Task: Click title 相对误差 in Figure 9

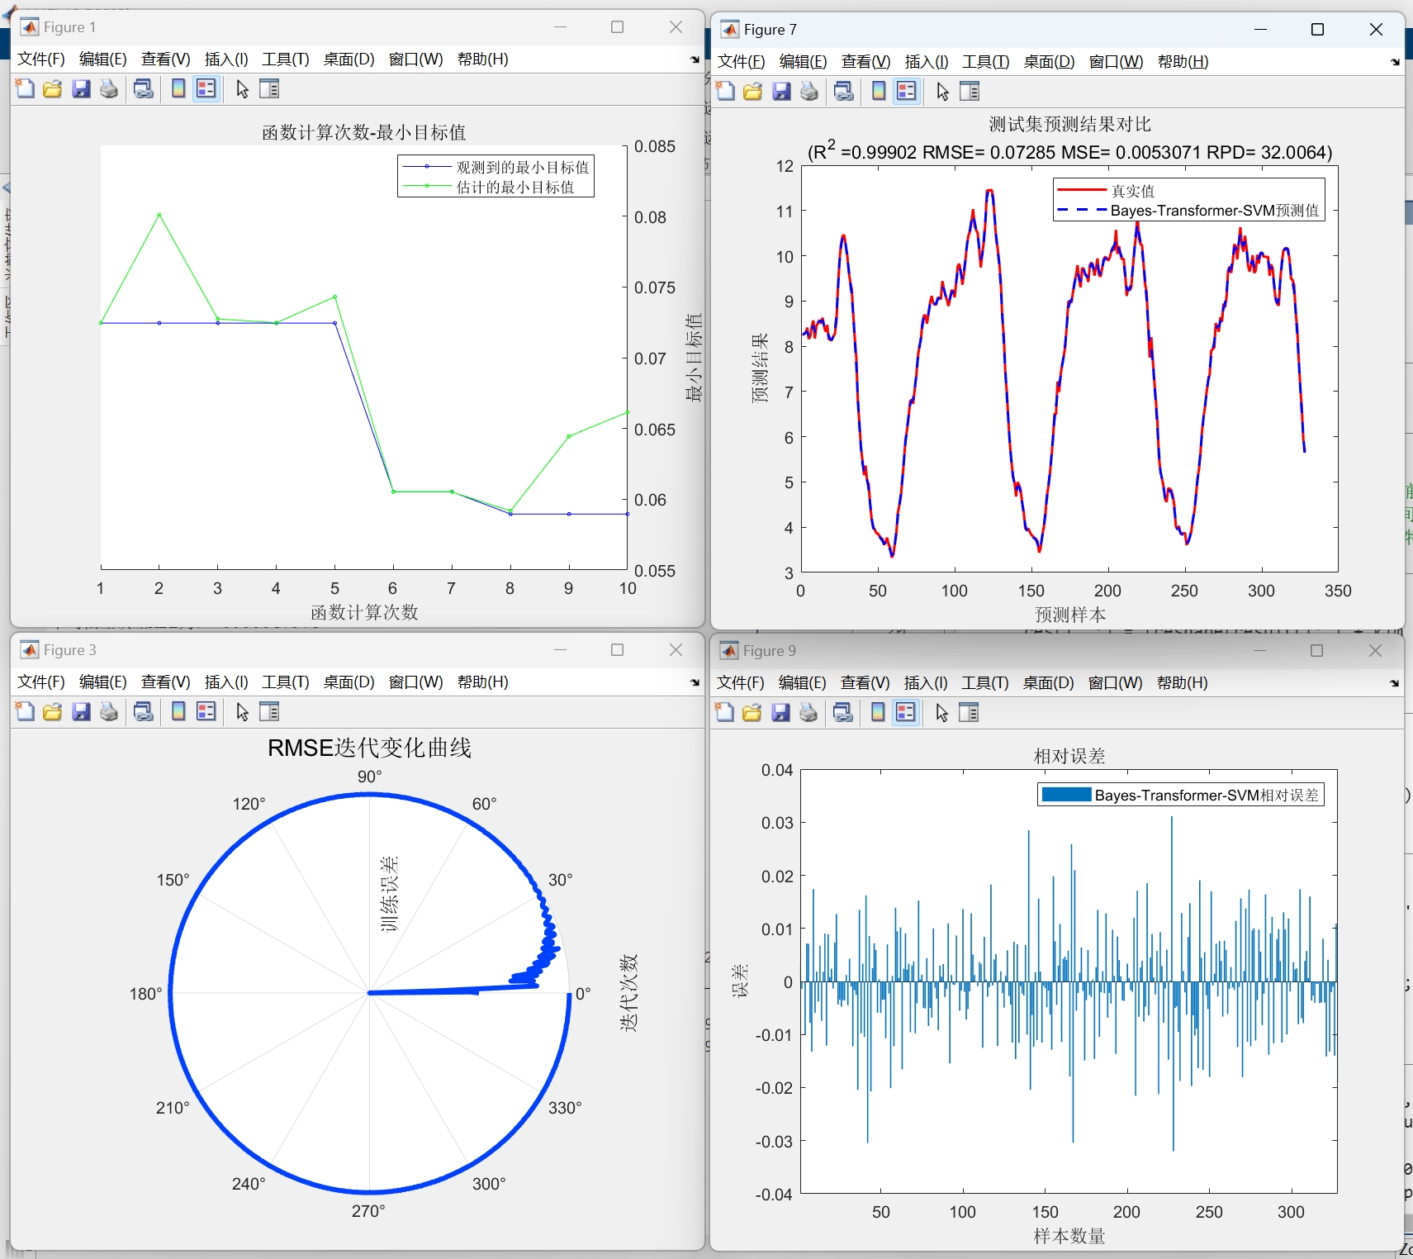Action: 1069,756
